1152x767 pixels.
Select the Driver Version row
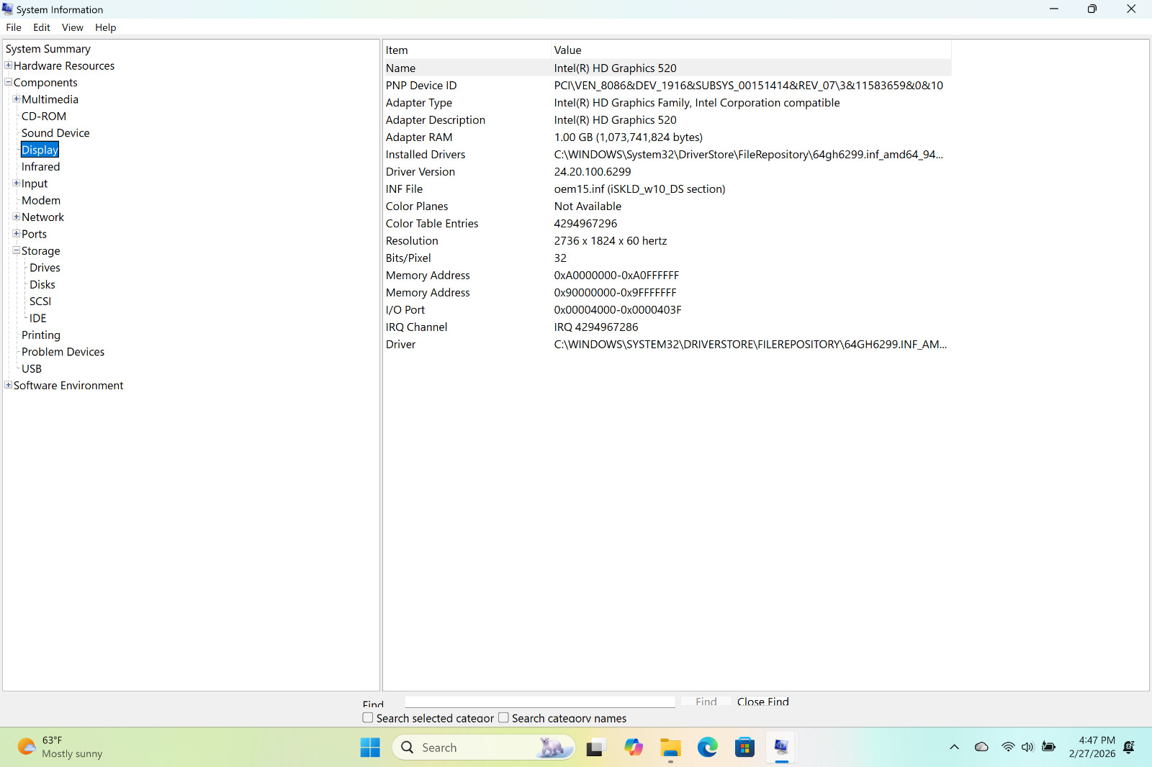point(667,172)
